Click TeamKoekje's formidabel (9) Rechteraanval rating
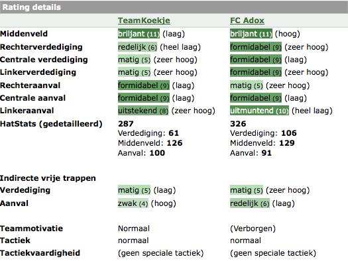 [144, 85]
